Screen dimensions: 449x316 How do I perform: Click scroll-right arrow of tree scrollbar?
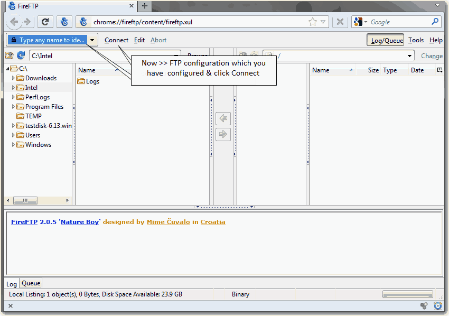pos(67,200)
